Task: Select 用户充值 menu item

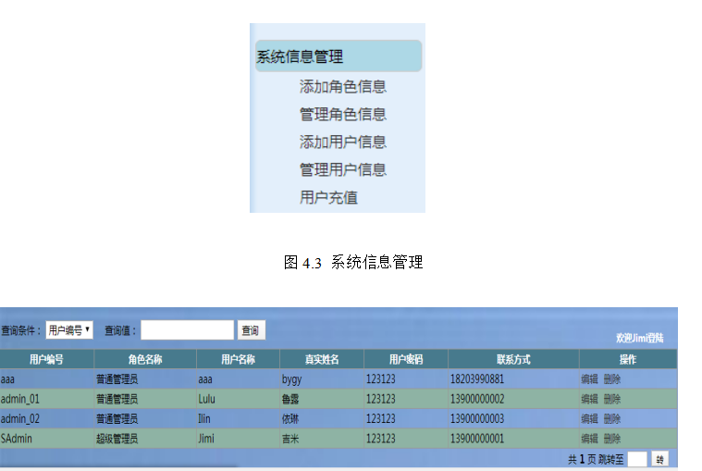Action: (x=328, y=197)
